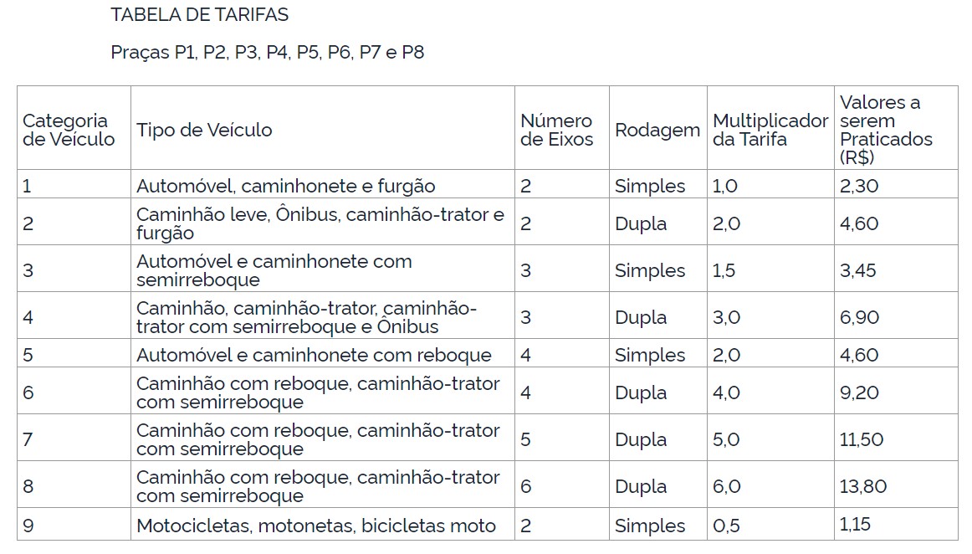The image size is (972, 554).
Task: Click 'Automóvel e caminhonete com reboque' cell
Action: (314, 355)
